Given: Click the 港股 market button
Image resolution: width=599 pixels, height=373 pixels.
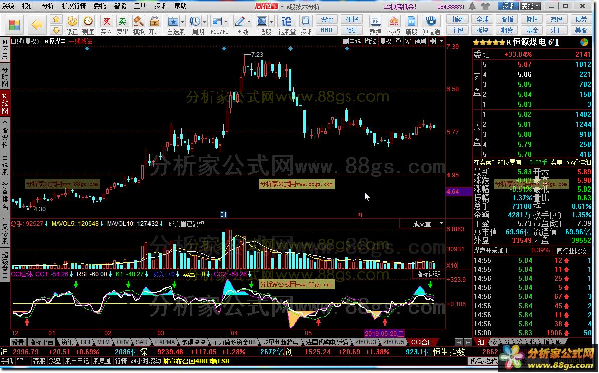Looking at the screenshot, I should point(556,19).
